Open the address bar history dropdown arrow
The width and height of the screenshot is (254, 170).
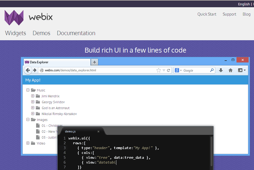point(164,70)
